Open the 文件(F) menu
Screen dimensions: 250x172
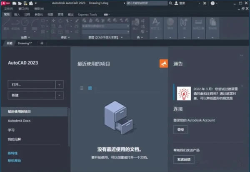pos(8,9)
